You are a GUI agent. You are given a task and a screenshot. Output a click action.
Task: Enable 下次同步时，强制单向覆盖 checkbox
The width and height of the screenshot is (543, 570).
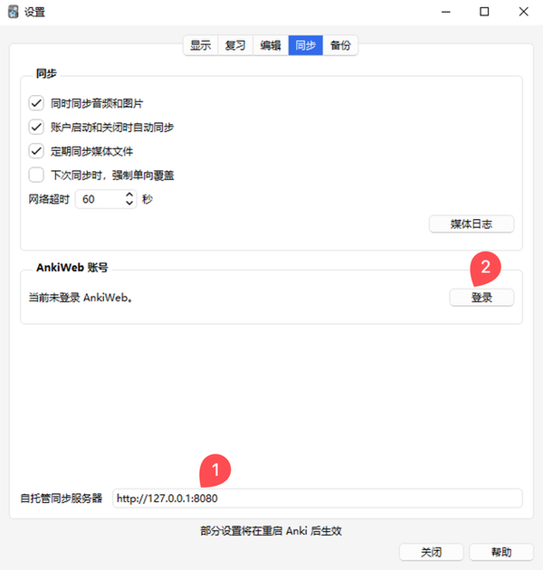pyautogui.click(x=36, y=176)
